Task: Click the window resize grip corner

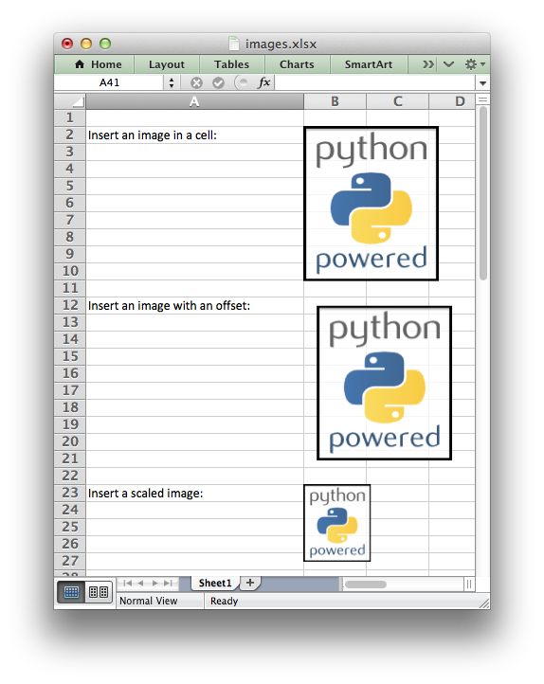Action: 483,603
